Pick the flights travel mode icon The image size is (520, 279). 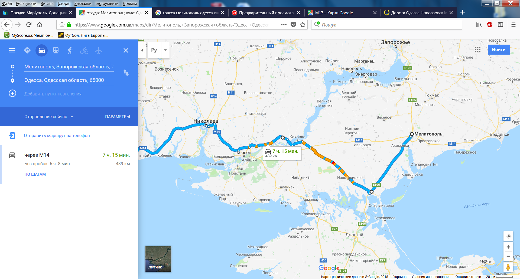99,50
